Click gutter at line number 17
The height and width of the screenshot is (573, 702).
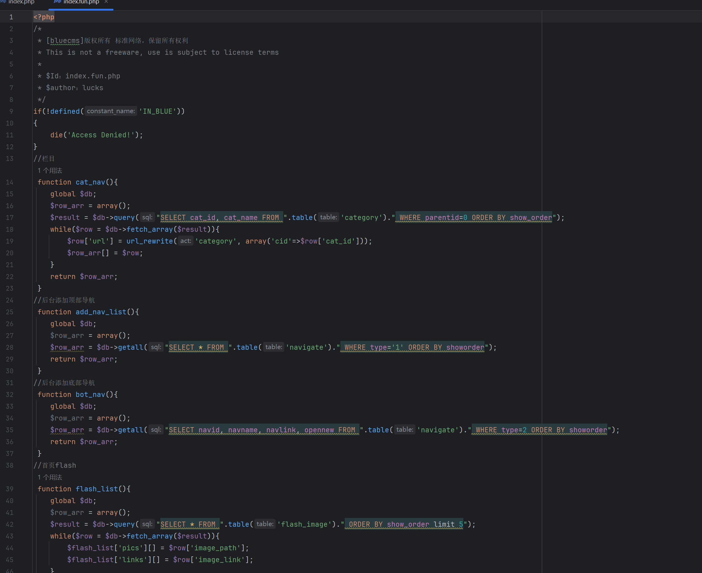click(x=10, y=218)
